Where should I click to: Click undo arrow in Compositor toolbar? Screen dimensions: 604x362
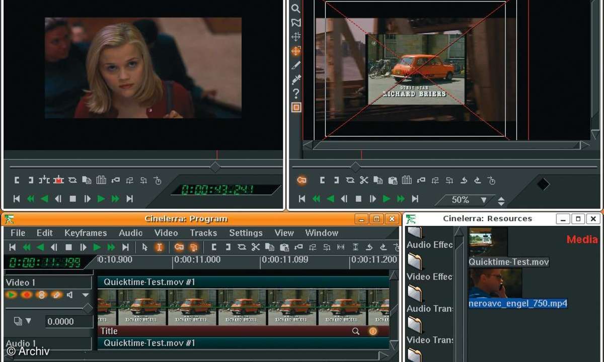tap(464, 180)
